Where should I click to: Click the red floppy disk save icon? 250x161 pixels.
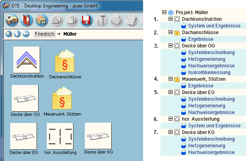click(86, 20)
